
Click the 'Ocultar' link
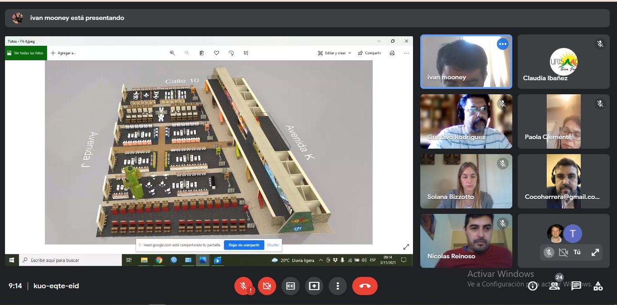[273, 245]
